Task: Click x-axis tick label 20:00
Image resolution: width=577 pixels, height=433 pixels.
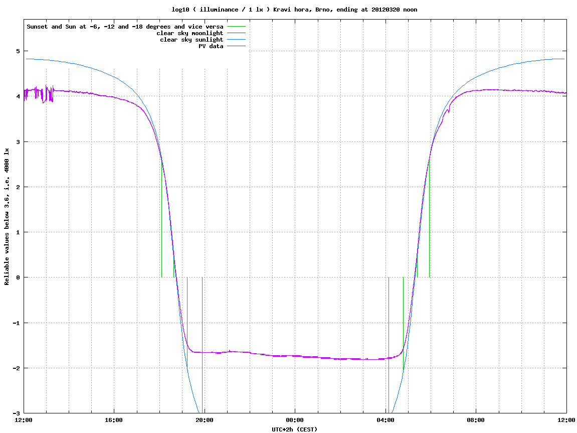Action: pyautogui.click(x=205, y=420)
